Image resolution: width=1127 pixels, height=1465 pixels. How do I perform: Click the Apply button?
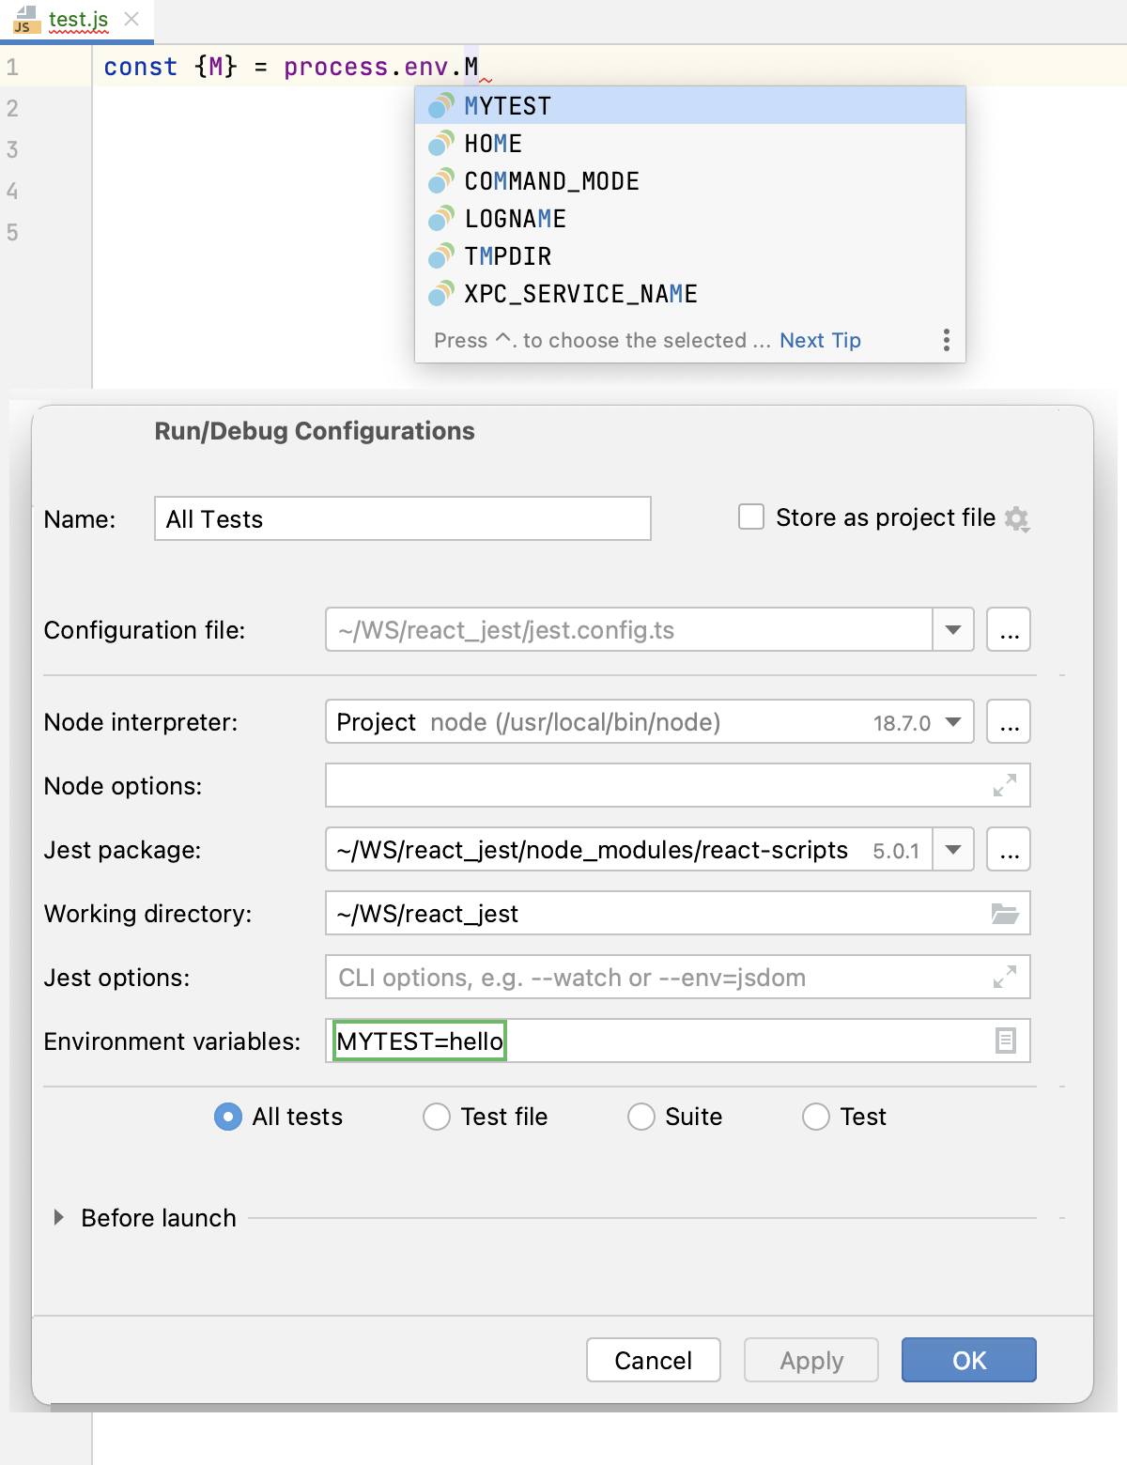810,1360
